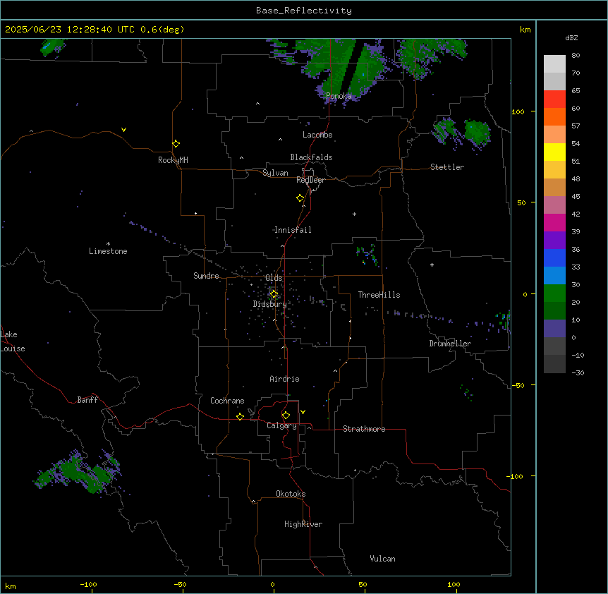The image size is (608, 594).
Task: Click the green echo cell northeast of Stettler
Action: pyautogui.click(x=477, y=132)
